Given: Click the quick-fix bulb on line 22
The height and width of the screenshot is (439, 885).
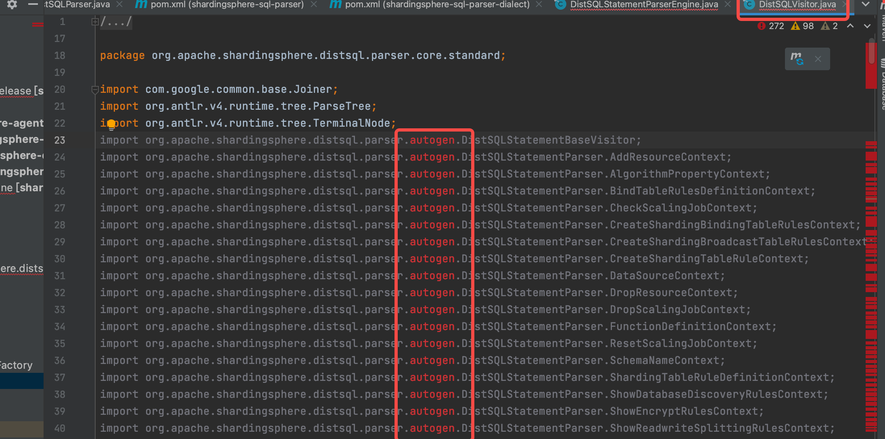Looking at the screenshot, I should pos(111,124).
